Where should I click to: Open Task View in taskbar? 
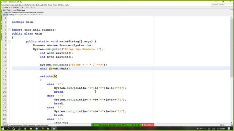coord(19,128)
